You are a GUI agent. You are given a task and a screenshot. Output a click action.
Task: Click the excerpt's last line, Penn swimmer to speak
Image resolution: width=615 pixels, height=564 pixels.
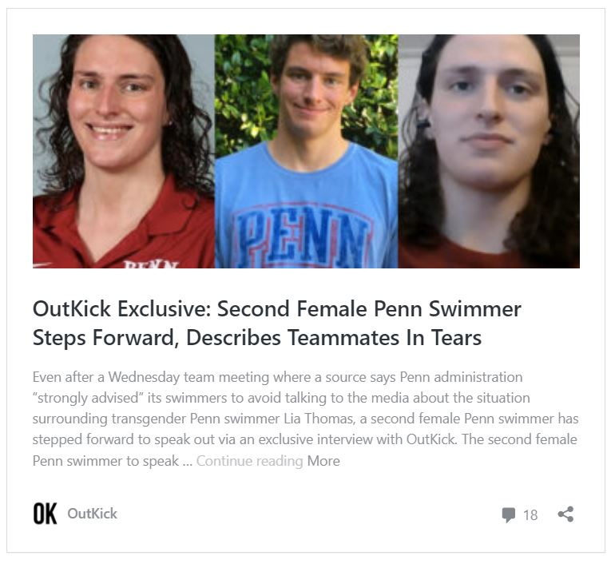click(106, 461)
